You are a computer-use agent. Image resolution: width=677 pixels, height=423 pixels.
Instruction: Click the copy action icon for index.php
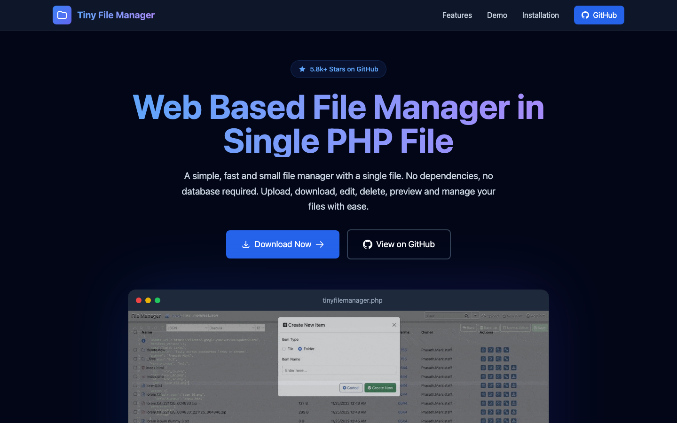click(x=498, y=376)
